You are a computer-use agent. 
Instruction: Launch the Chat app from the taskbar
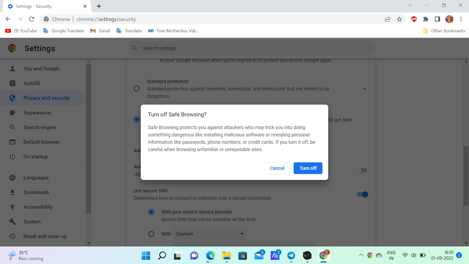[194, 255]
